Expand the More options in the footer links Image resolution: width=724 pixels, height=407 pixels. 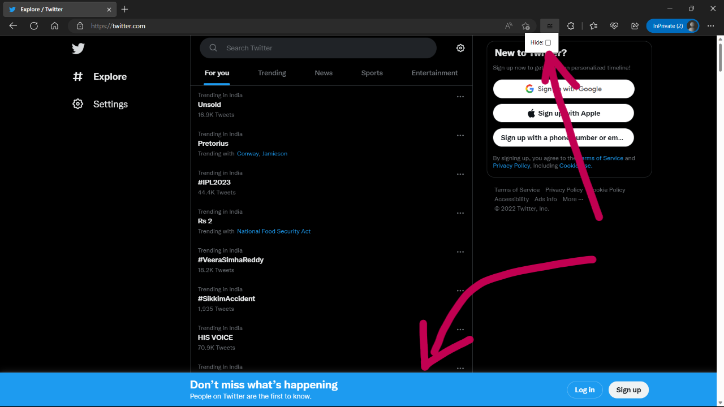point(572,199)
